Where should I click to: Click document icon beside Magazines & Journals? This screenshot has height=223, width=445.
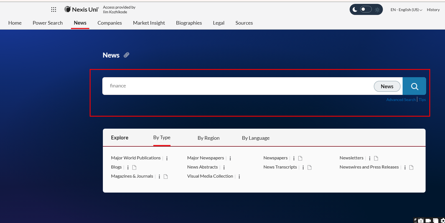[x=166, y=177]
